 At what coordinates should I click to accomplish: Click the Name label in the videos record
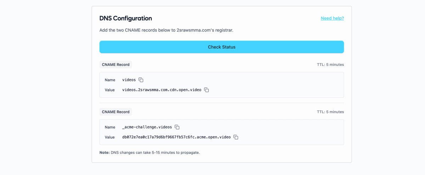(x=110, y=80)
